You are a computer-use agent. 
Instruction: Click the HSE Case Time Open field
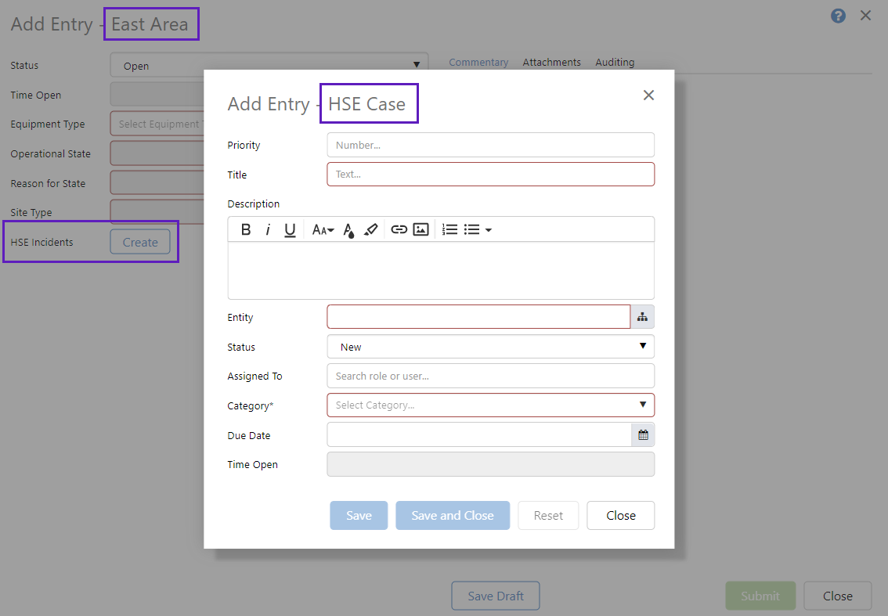(490, 464)
